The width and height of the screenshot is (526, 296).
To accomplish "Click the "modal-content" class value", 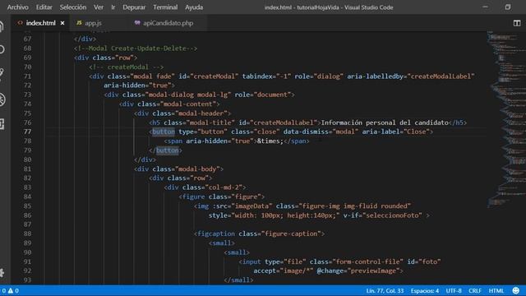I will pyautogui.click(x=187, y=104).
